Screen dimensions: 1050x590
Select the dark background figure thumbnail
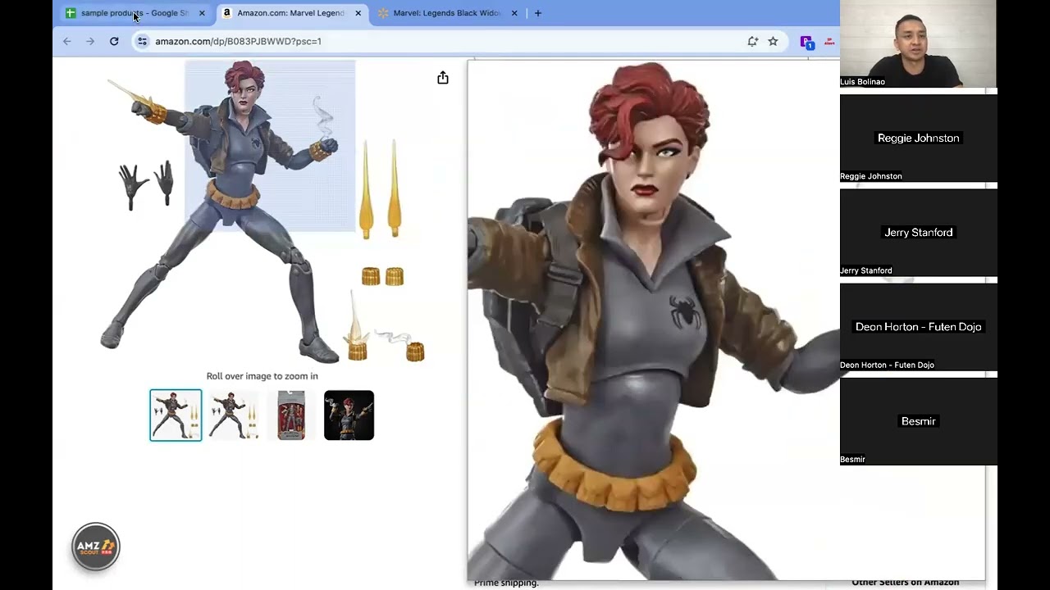(x=349, y=415)
